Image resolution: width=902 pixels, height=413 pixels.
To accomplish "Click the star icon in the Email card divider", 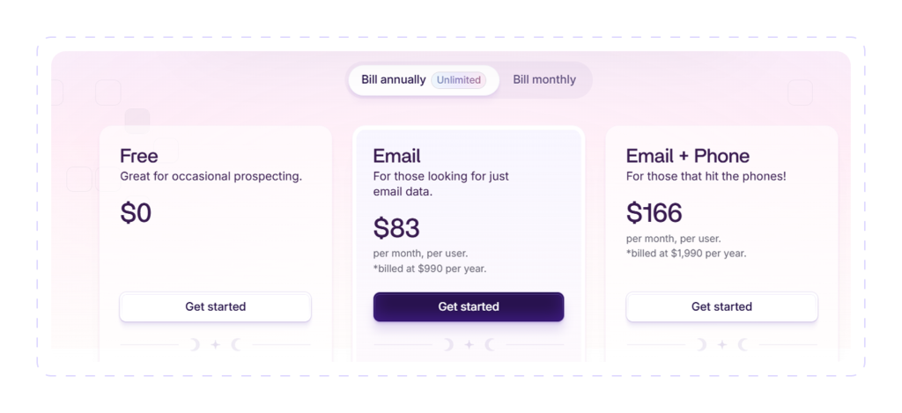I will point(469,344).
